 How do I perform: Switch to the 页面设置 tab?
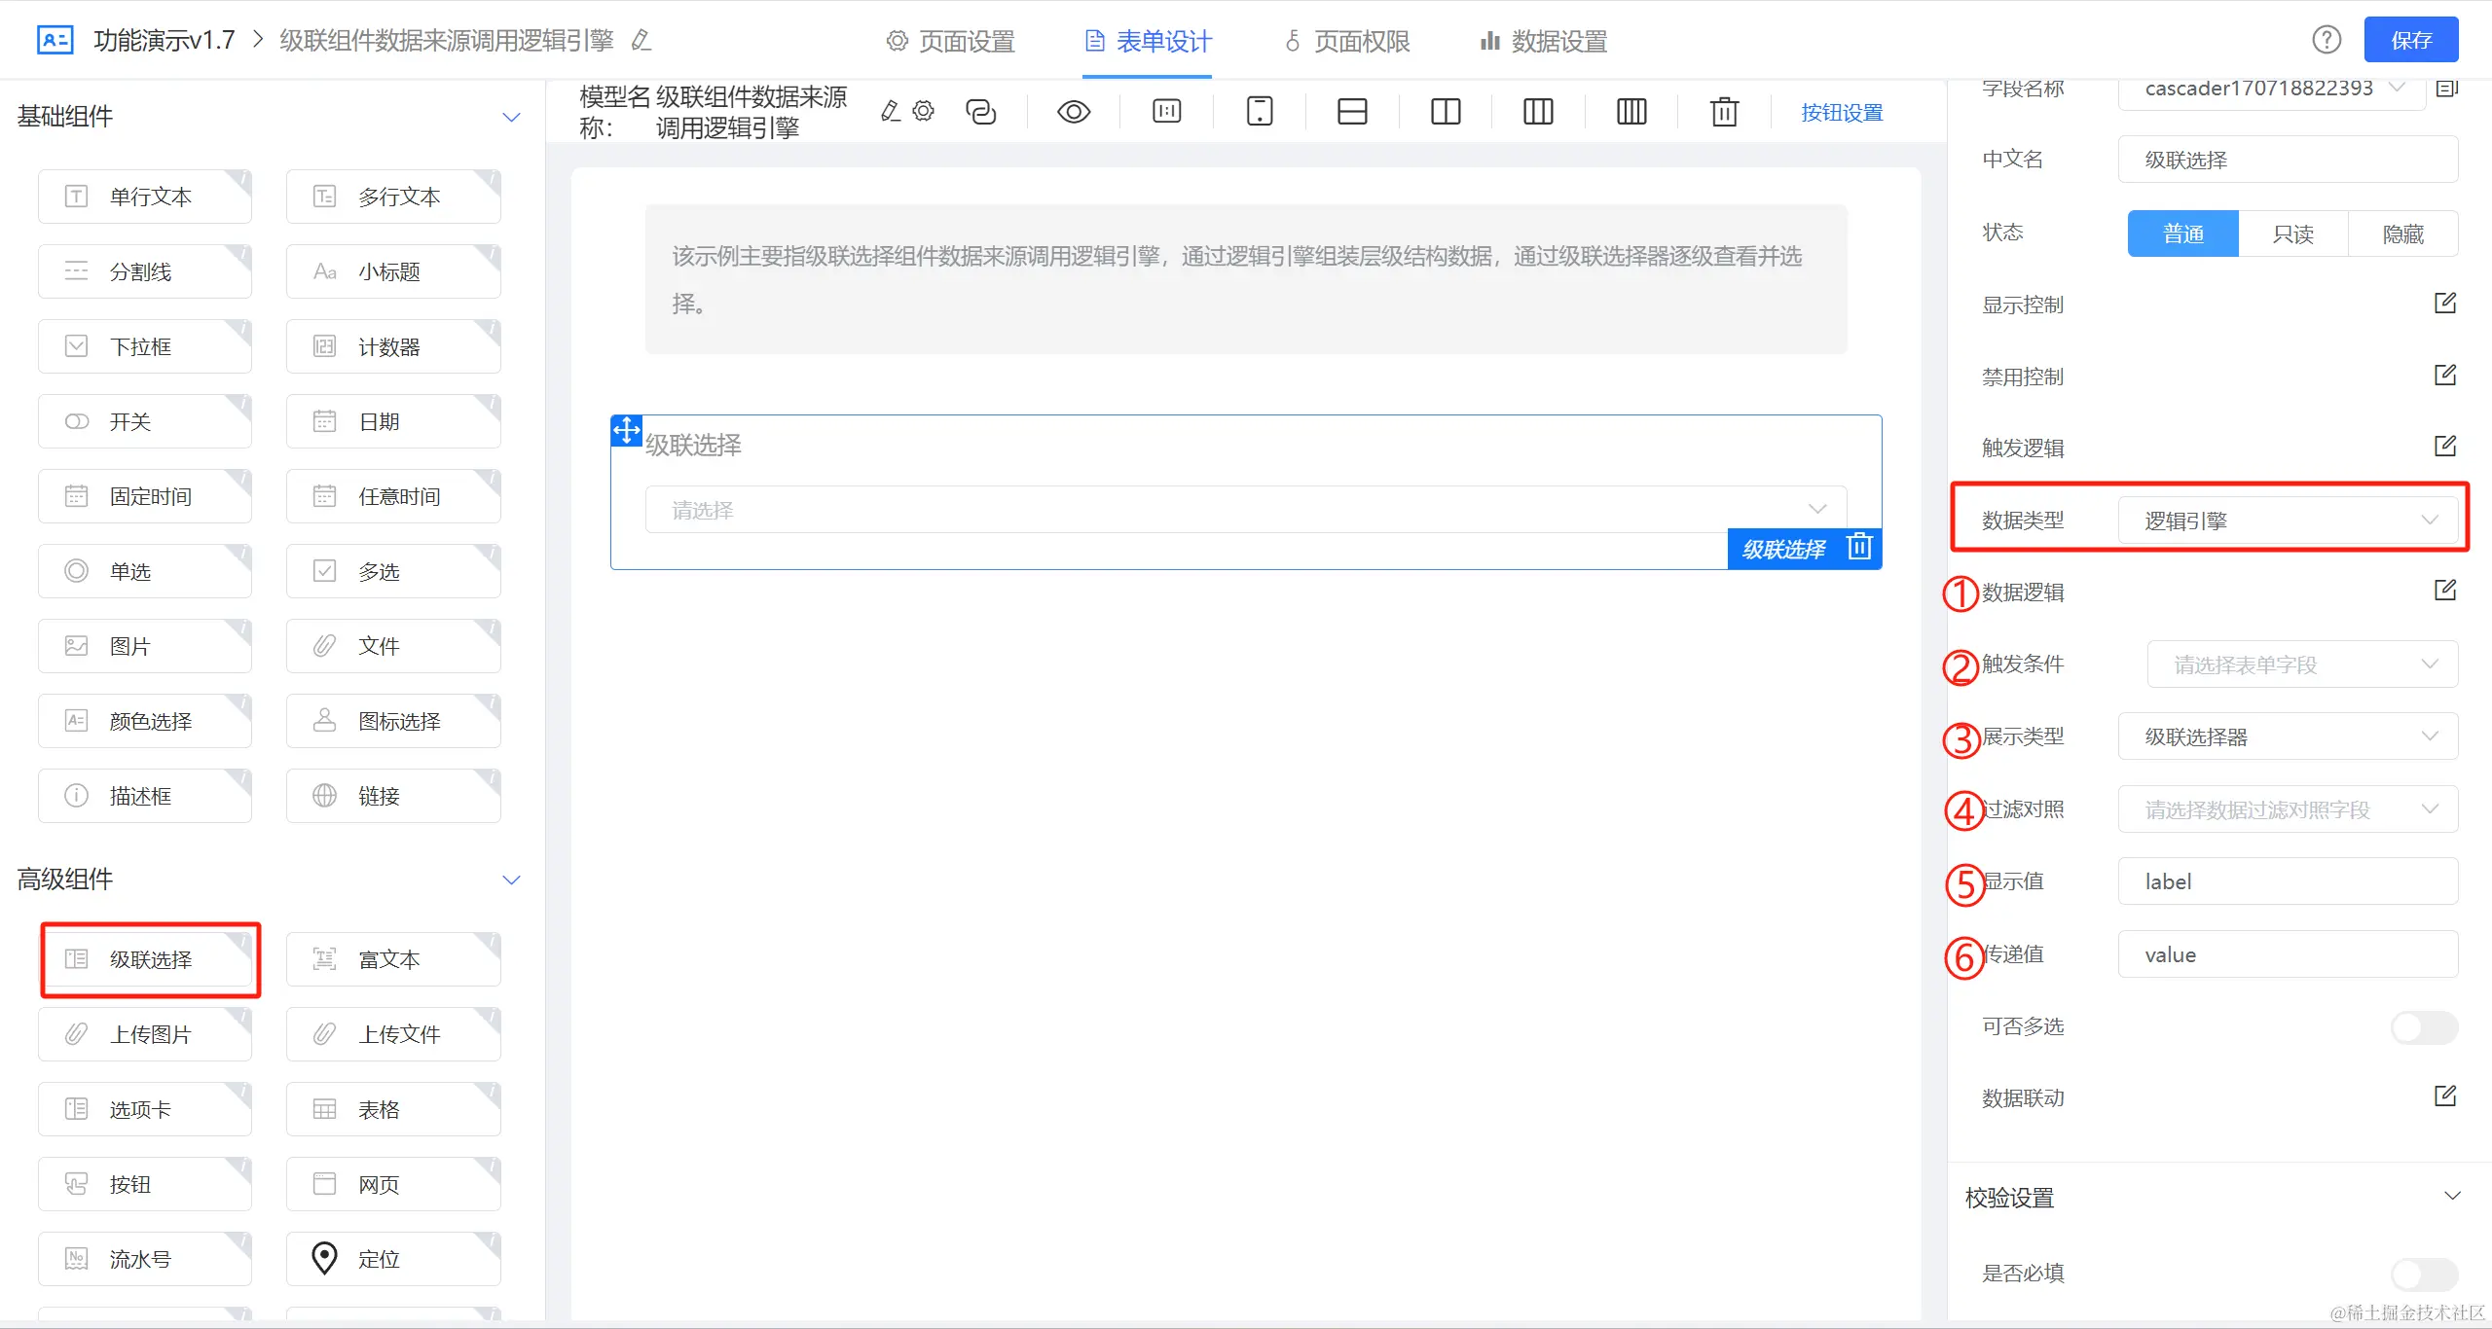950,41
